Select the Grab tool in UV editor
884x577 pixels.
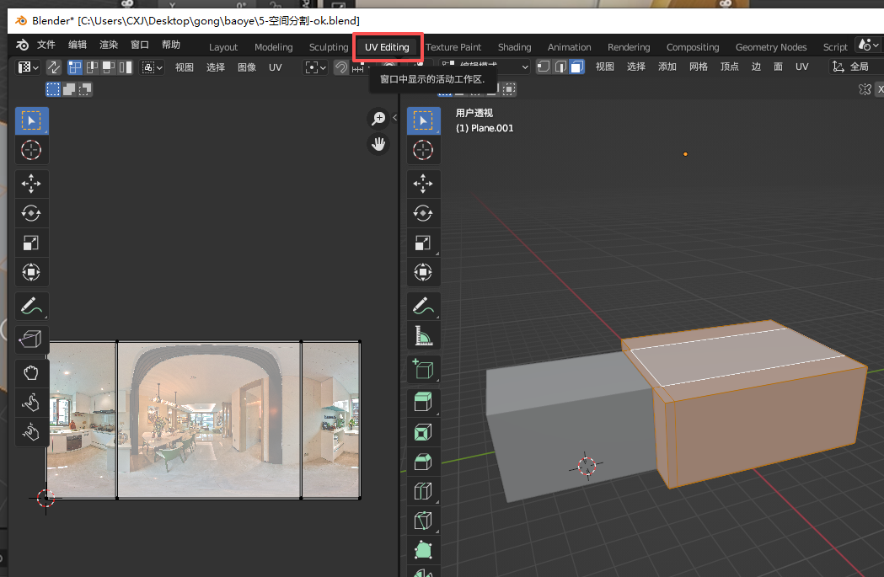pos(31,372)
